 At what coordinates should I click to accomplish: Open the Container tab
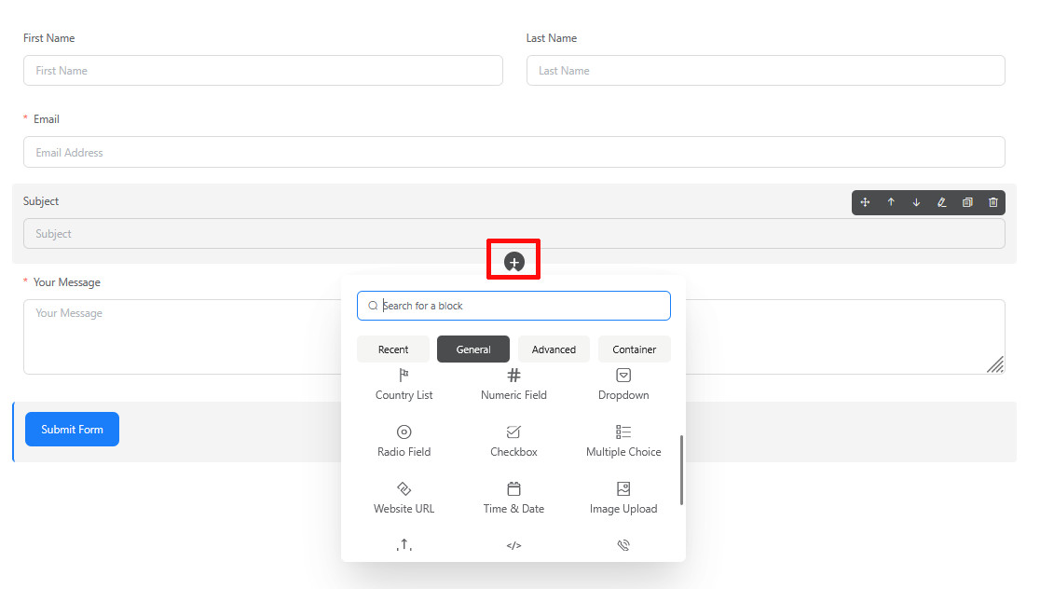(x=634, y=349)
